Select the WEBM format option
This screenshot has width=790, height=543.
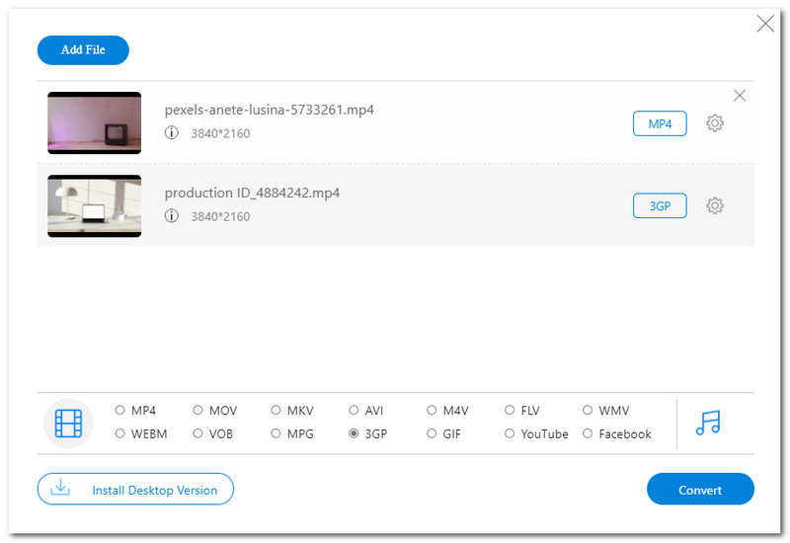point(120,434)
